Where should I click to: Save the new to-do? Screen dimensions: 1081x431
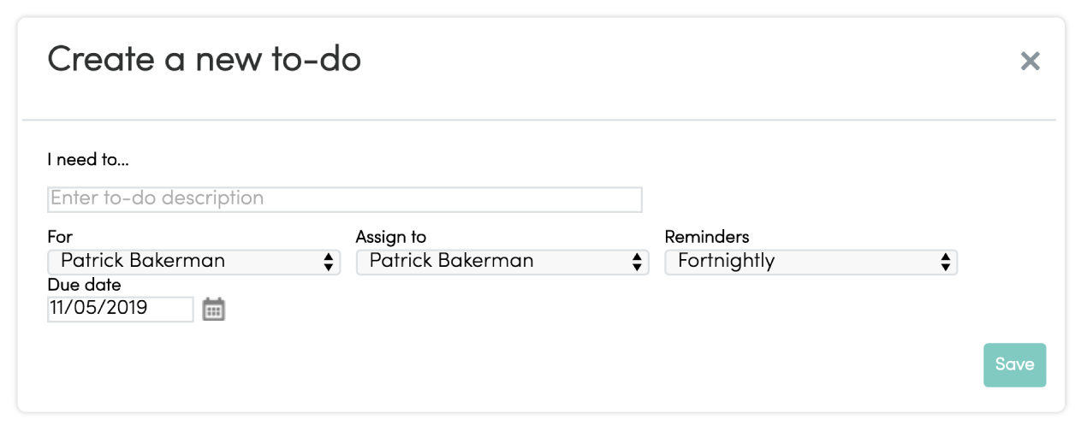coord(1015,365)
